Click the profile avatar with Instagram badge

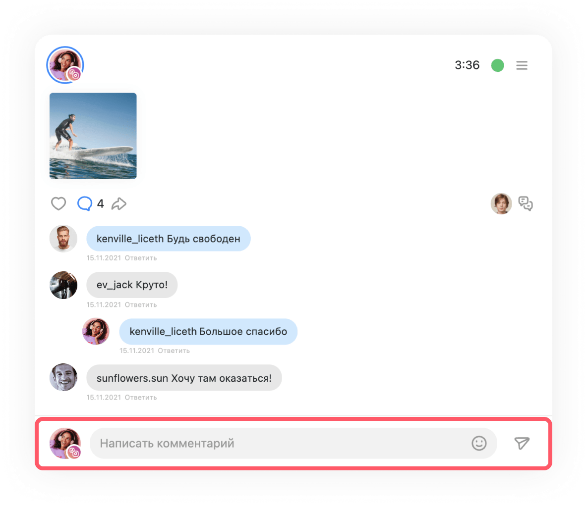click(65, 65)
